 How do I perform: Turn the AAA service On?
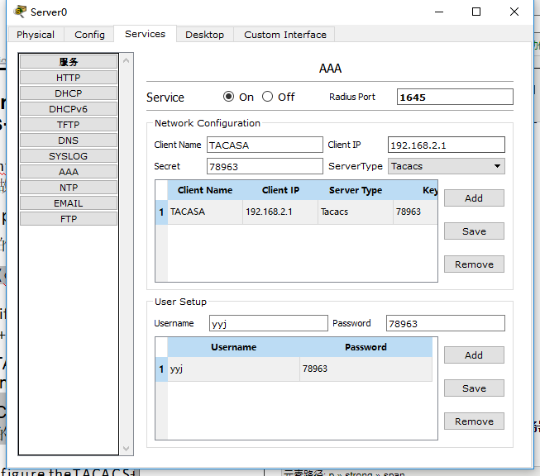pyautogui.click(x=228, y=97)
